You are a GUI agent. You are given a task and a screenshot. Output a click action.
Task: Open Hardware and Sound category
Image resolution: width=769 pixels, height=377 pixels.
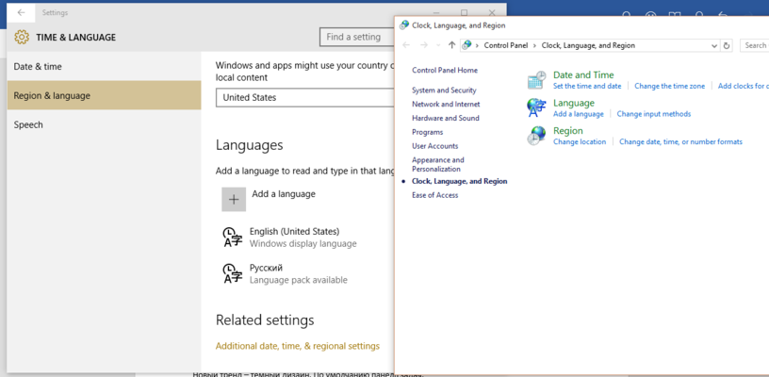pos(446,118)
